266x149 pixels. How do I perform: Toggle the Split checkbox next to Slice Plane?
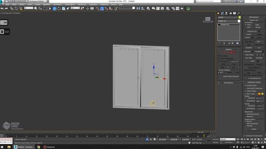coord(255,41)
